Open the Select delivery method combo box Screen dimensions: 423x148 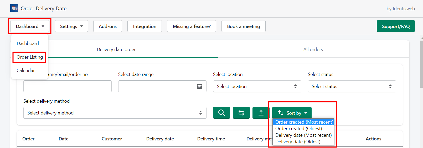pos(115,113)
